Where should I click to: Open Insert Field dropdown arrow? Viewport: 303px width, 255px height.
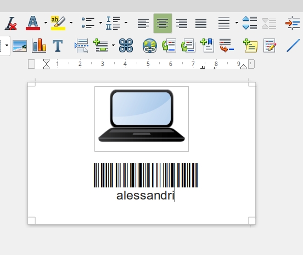pyautogui.click(x=113, y=46)
